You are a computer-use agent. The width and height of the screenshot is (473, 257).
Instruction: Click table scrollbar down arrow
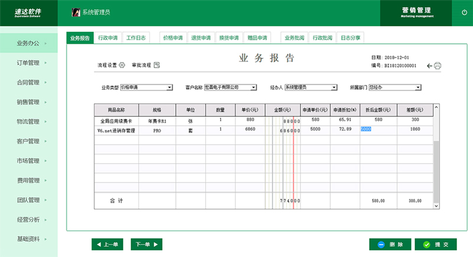pyautogui.click(x=436, y=206)
